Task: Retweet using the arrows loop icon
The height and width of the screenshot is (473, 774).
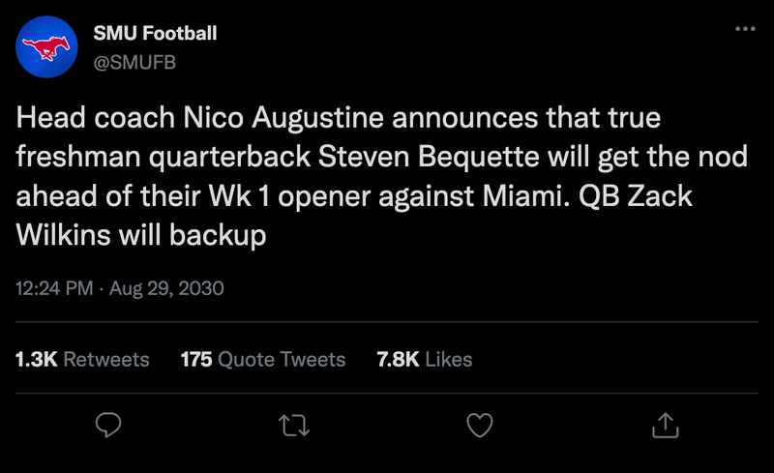Action: tap(294, 425)
